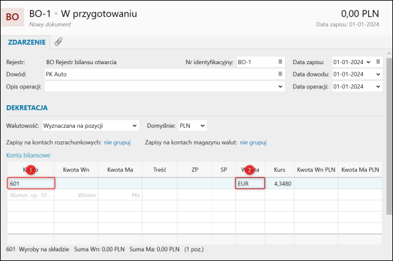The image size is (393, 261).
Task: Click the BO document type badge
Action: (12, 17)
